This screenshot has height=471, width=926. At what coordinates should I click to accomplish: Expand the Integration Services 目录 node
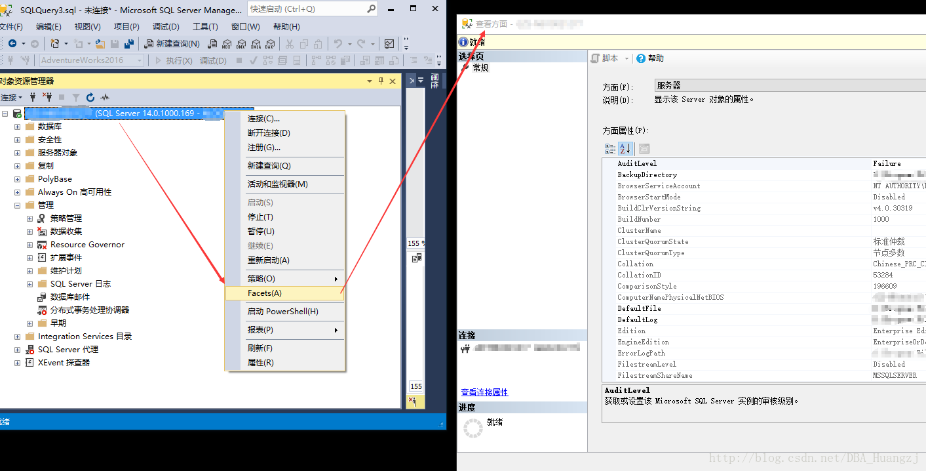(x=18, y=336)
